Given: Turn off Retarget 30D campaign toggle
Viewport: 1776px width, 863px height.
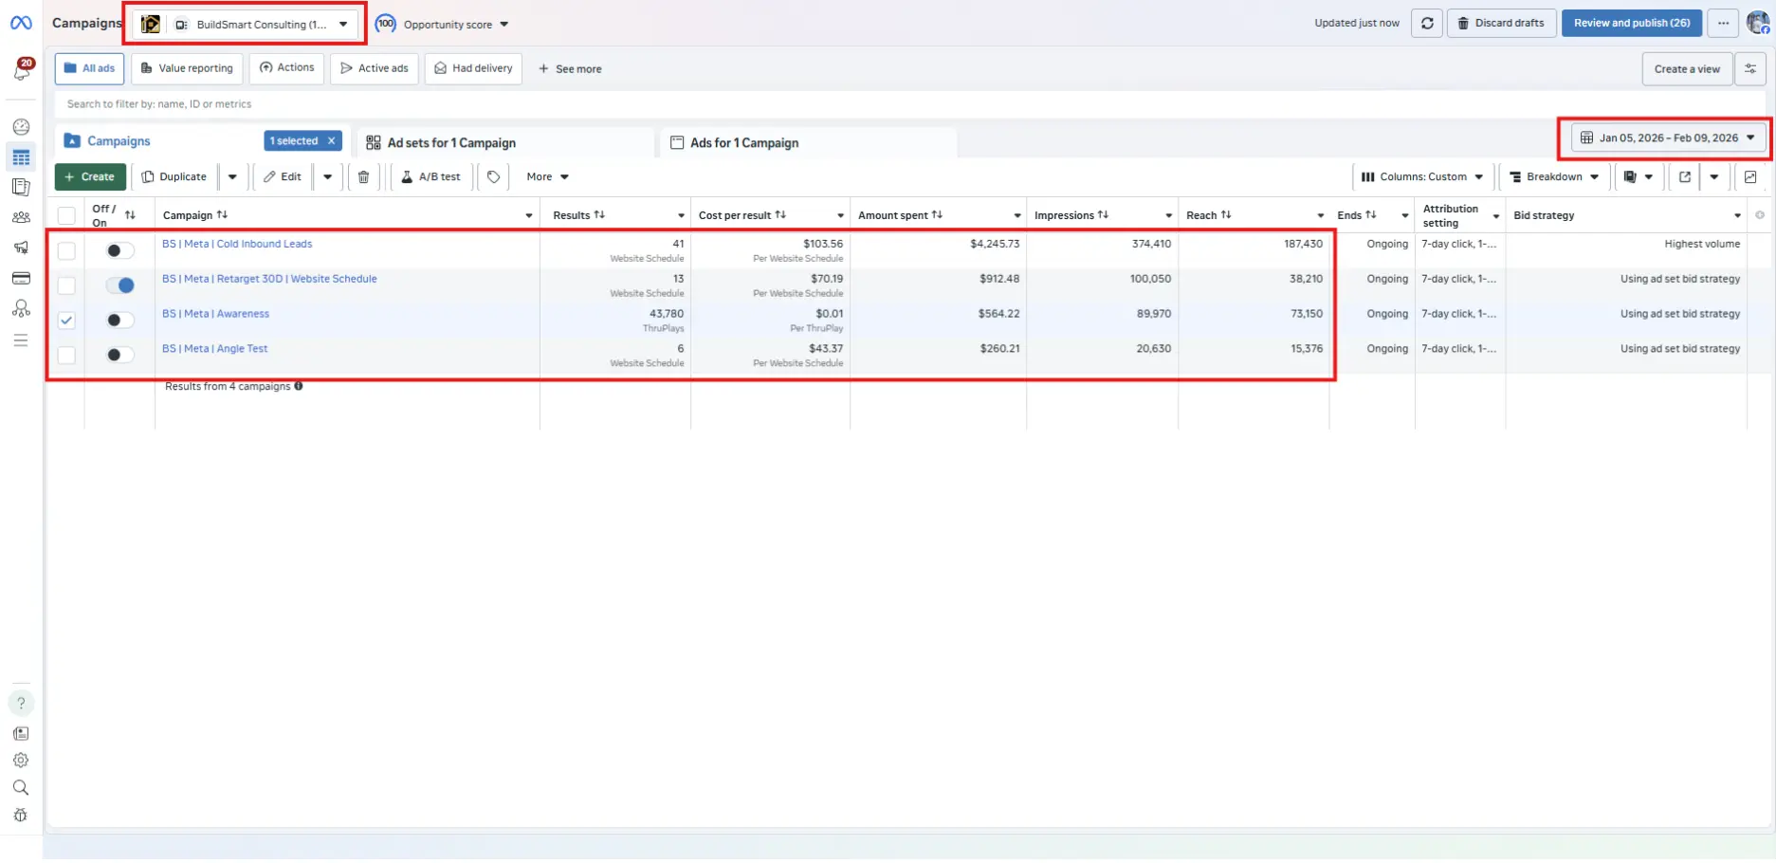Looking at the screenshot, I should [119, 285].
